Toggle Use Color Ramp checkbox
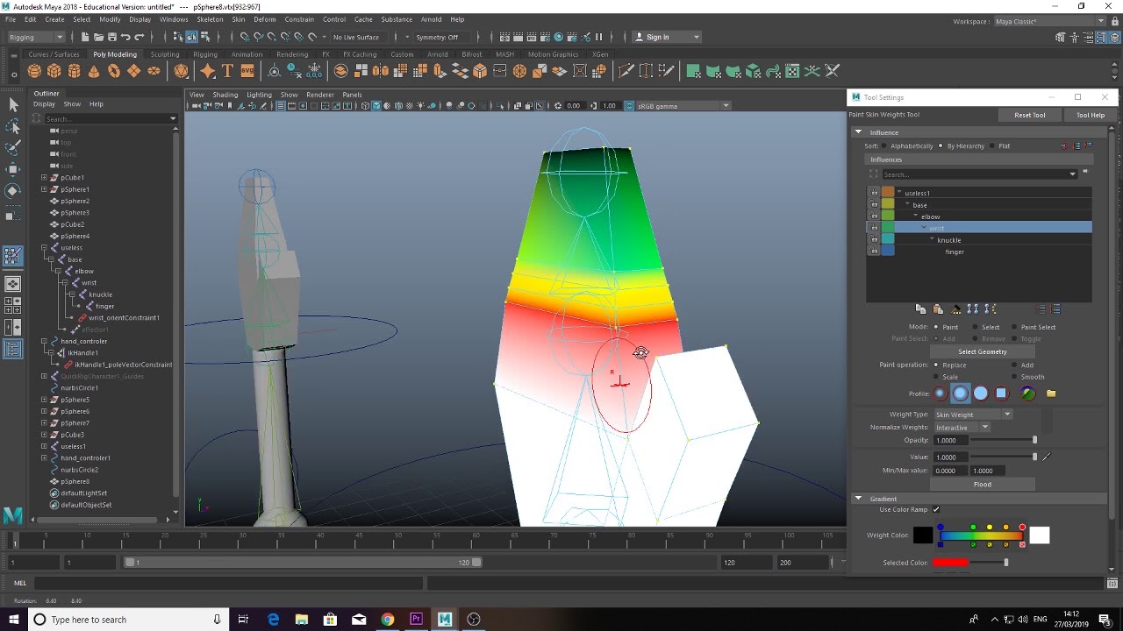Viewport: 1123px width, 631px height. click(x=936, y=509)
